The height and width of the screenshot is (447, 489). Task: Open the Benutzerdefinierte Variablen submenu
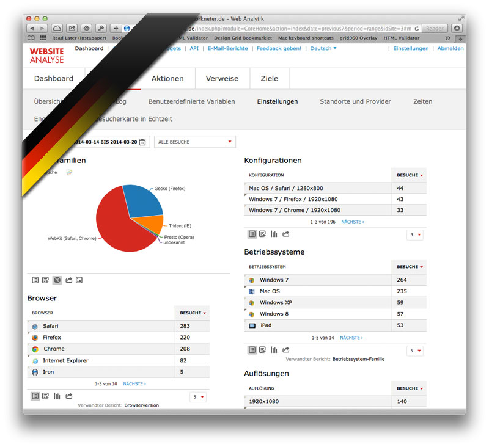(x=192, y=101)
